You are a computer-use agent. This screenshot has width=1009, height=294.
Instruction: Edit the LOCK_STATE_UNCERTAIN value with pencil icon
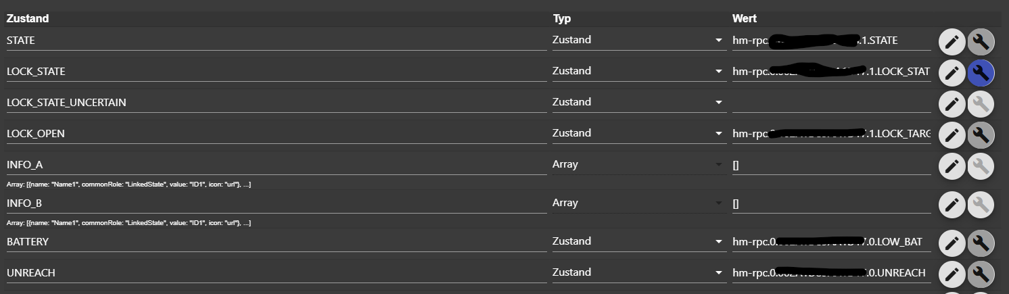[x=952, y=103]
